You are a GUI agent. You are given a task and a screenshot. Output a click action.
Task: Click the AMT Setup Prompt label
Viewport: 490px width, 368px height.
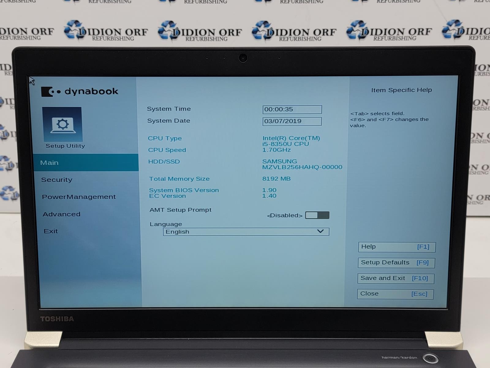click(x=181, y=210)
